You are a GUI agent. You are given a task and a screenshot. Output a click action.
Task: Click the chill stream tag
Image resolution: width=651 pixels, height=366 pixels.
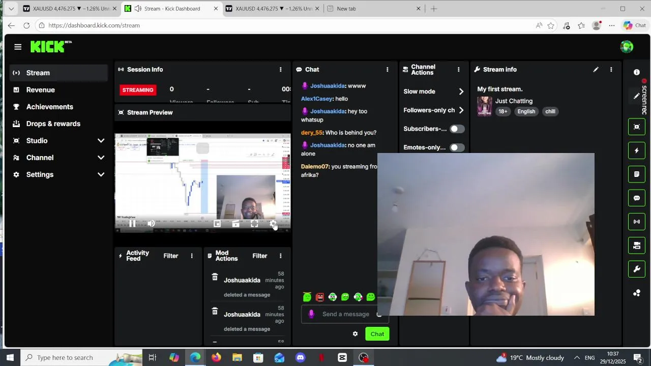click(x=550, y=111)
